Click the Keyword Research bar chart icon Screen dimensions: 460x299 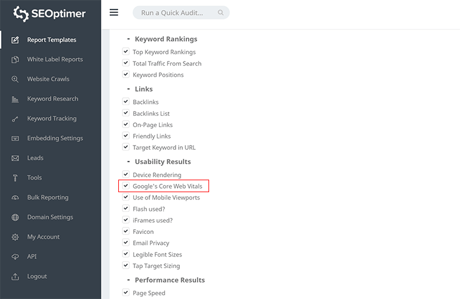(x=15, y=99)
